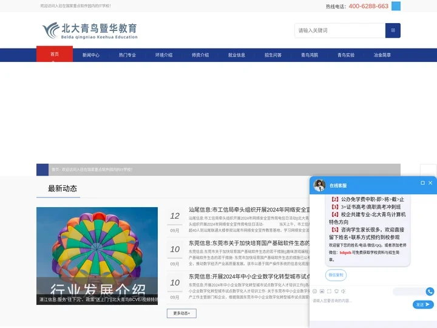Toggle the chat sound speaker icon
Viewport: 437px width, 328px height.
(x=344, y=291)
